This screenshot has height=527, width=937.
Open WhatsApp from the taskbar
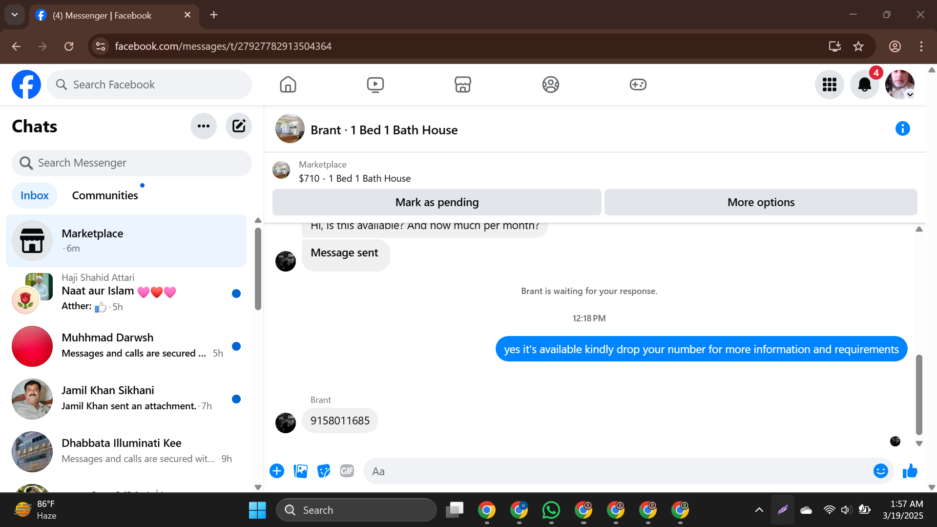pyautogui.click(x=551, y=510)
